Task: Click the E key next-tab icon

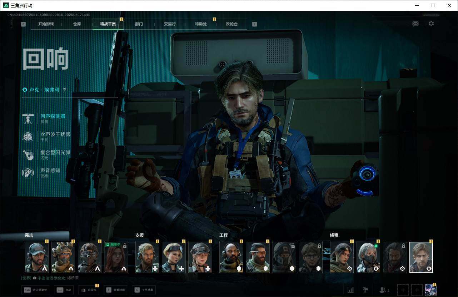Action: click(254, 24)
